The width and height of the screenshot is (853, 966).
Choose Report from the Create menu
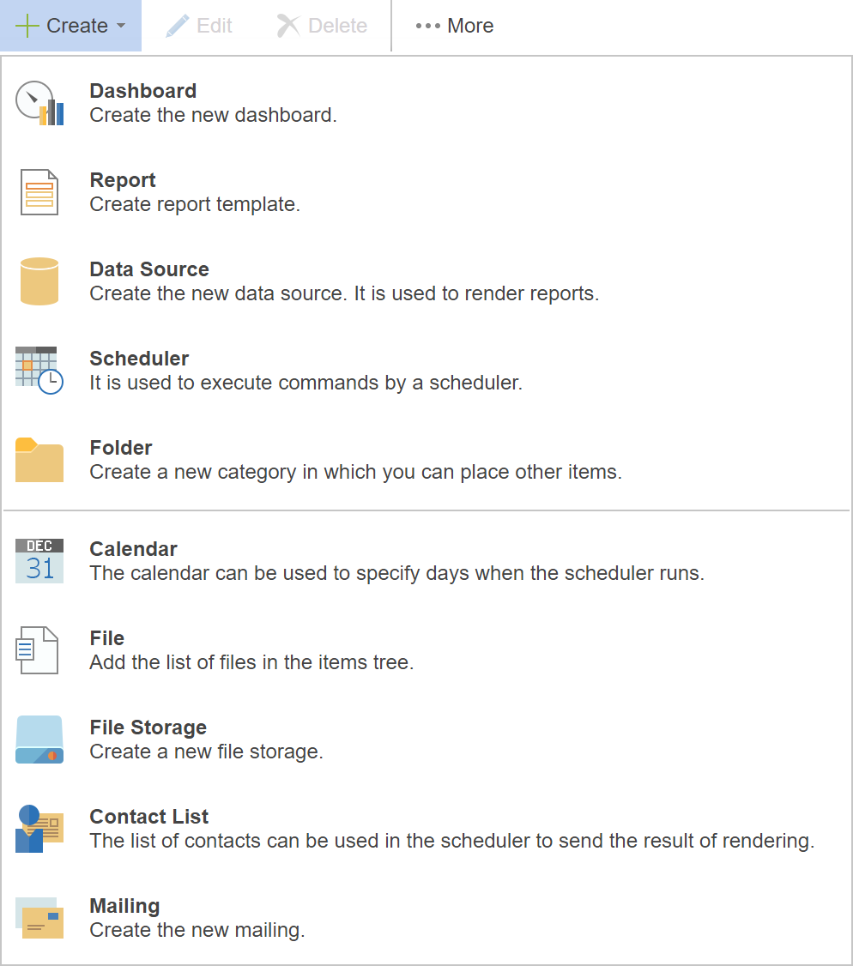pyautogui.click(x=123, y=180)
